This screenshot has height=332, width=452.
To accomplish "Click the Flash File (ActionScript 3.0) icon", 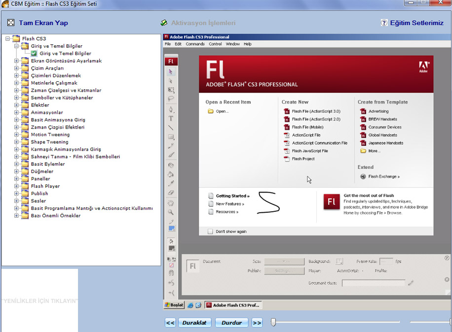I will point(287,111).
